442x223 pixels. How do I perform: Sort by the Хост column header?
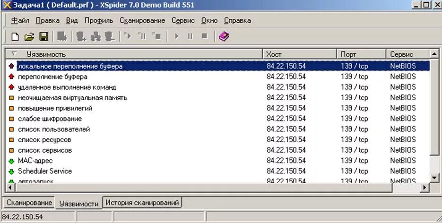[300, 54]
